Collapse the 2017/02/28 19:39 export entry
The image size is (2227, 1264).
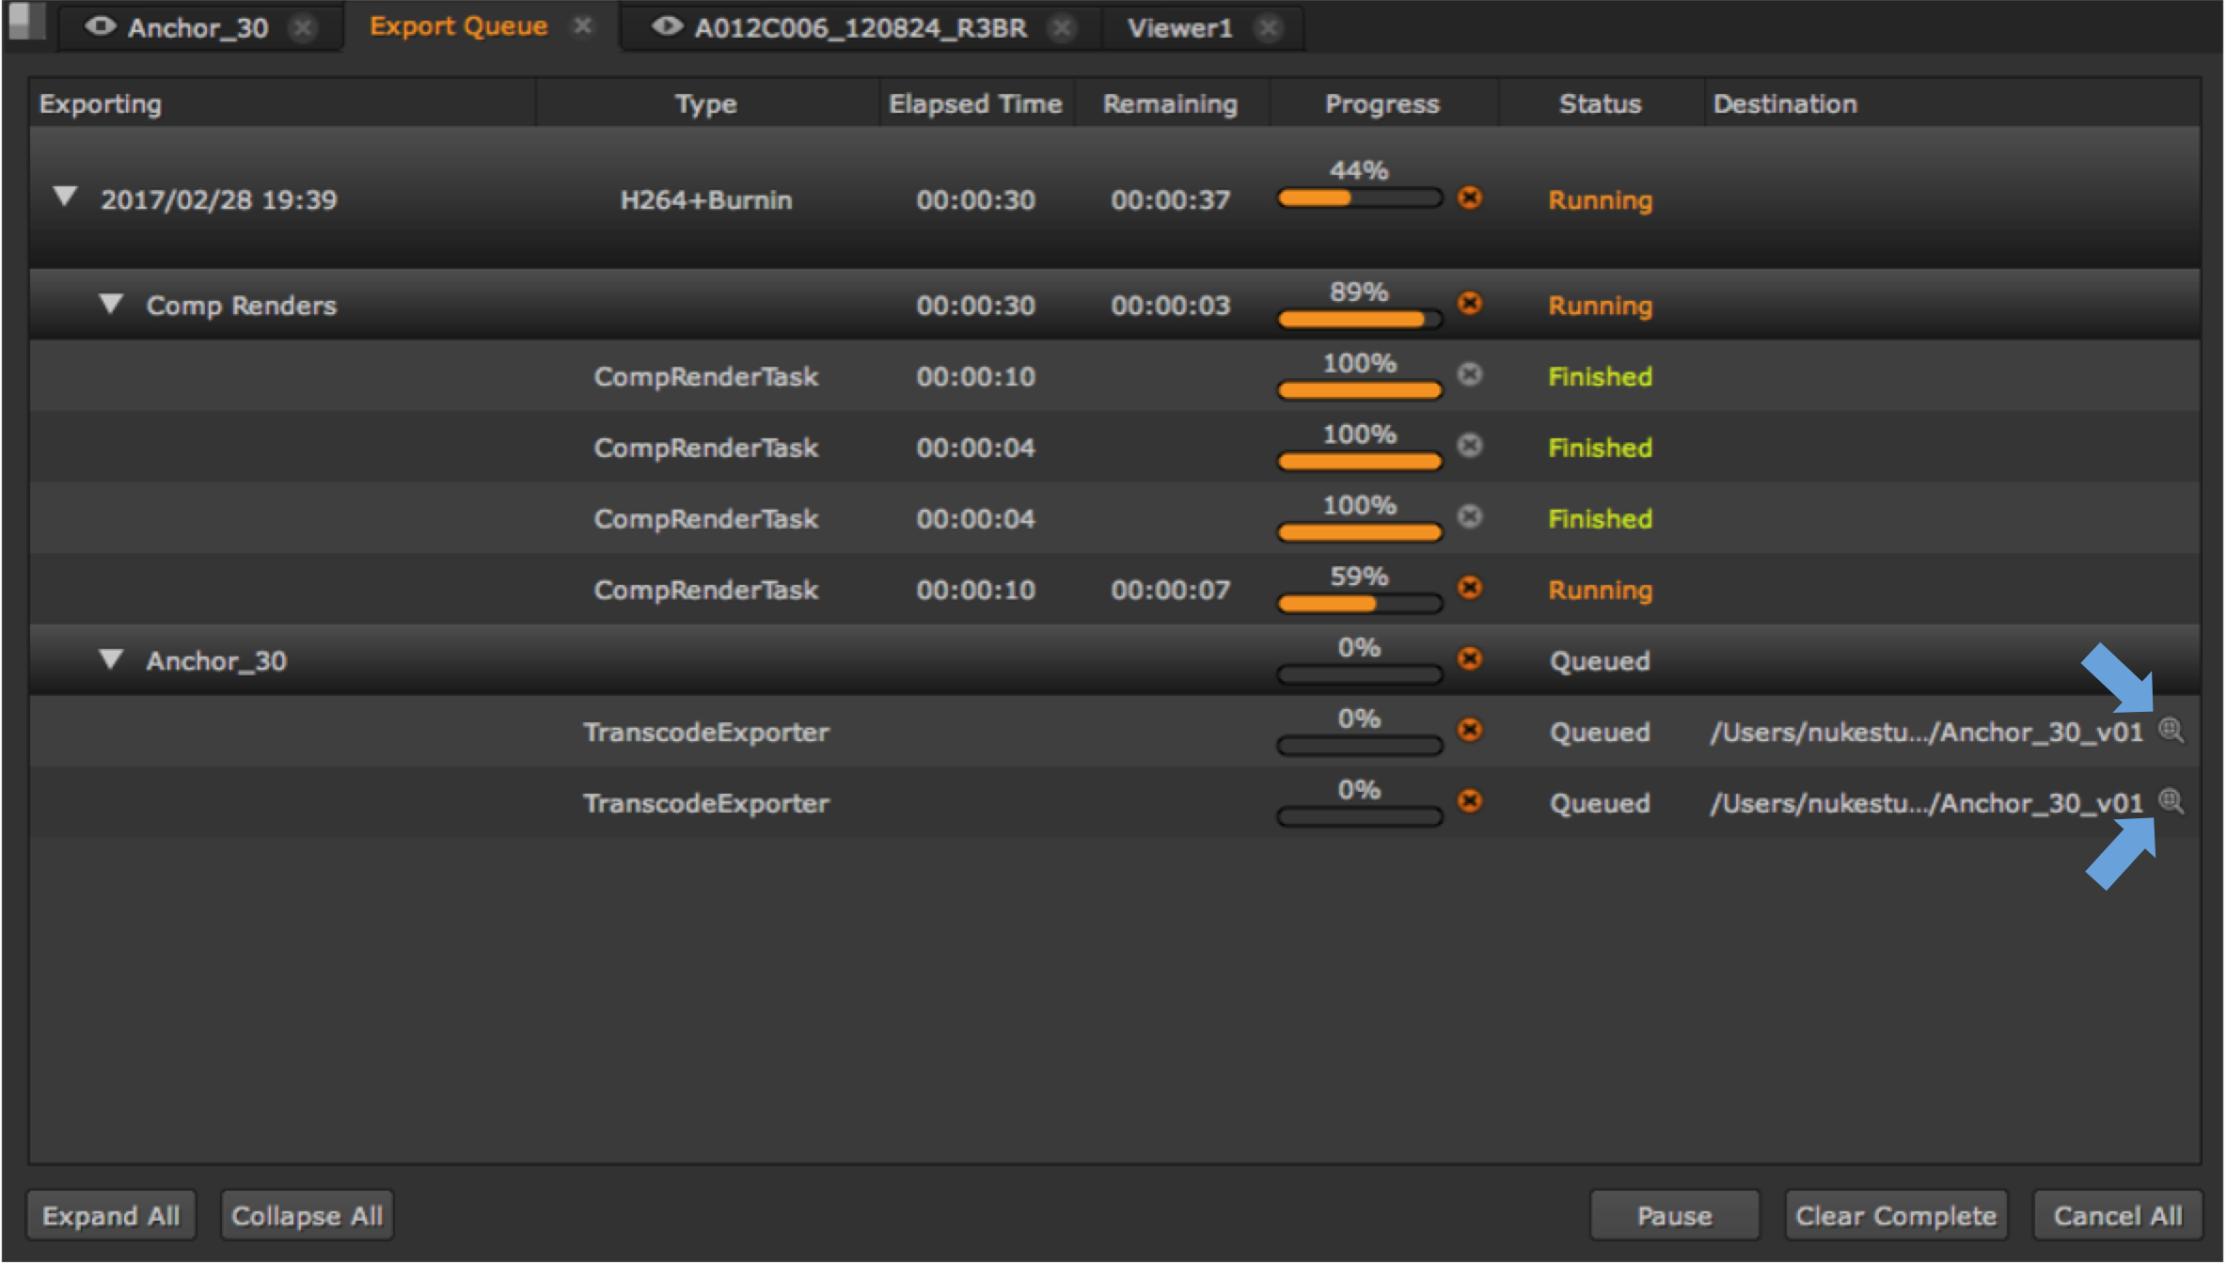coord(65,197)
